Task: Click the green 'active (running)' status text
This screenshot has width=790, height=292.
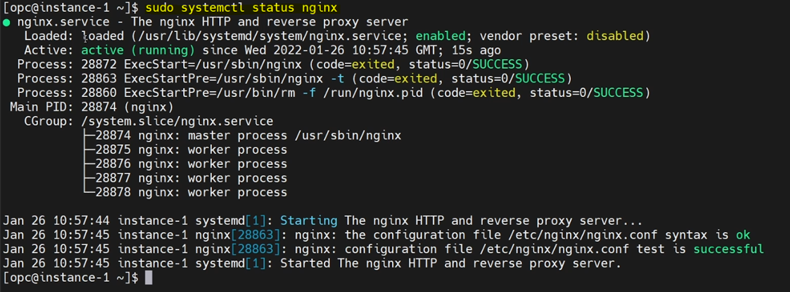Action: [x=138, y=50]
